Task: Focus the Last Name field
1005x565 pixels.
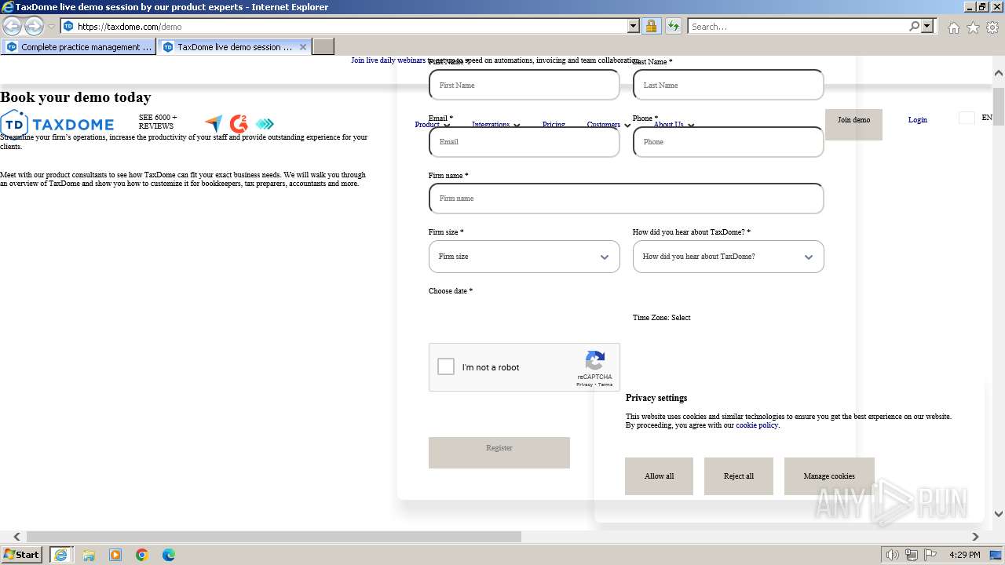Action: [x=729, y=85]
